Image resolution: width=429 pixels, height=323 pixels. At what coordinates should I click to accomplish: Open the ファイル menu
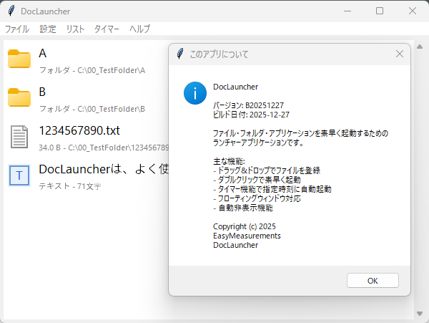17,29
